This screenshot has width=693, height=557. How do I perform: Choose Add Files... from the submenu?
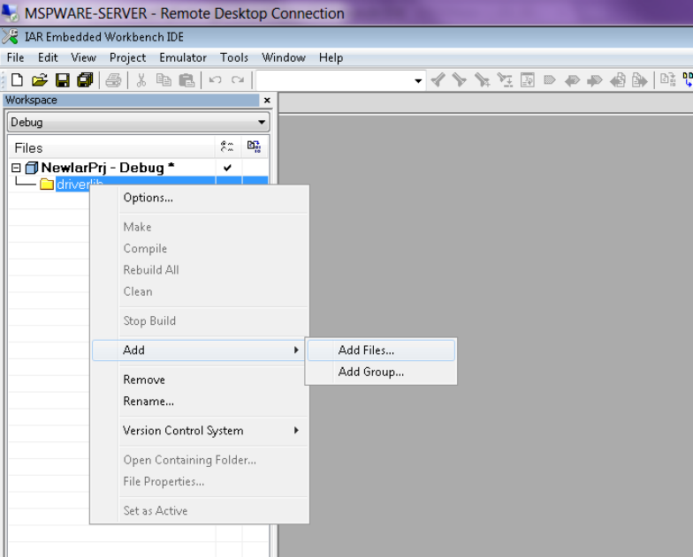click(x=381, y=350)
